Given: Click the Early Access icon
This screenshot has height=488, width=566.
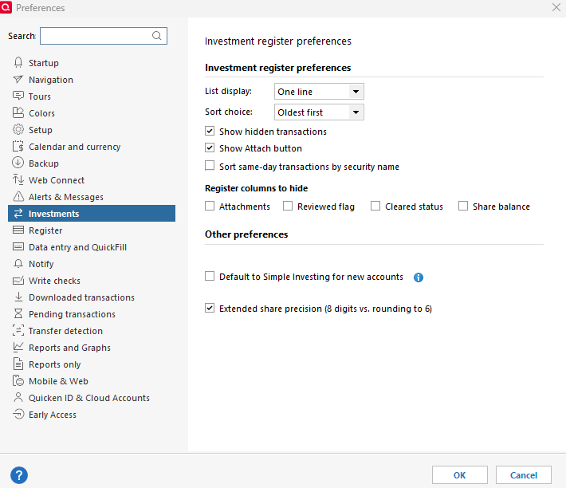Looking at the screenshot, I should pyautogui.click(x=18, y=414).
